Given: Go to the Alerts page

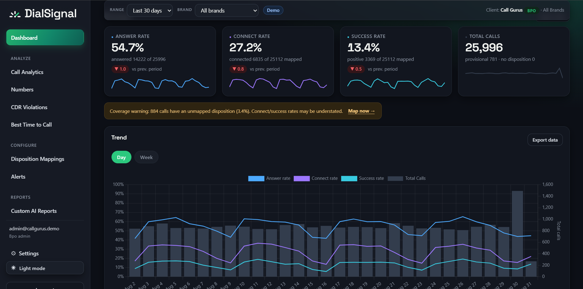Looking at the screenshot, I should coord(18,177).
